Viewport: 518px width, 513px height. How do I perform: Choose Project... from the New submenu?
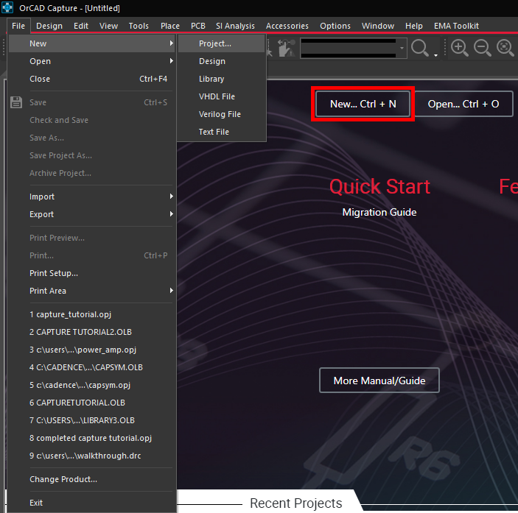(222, 43)
